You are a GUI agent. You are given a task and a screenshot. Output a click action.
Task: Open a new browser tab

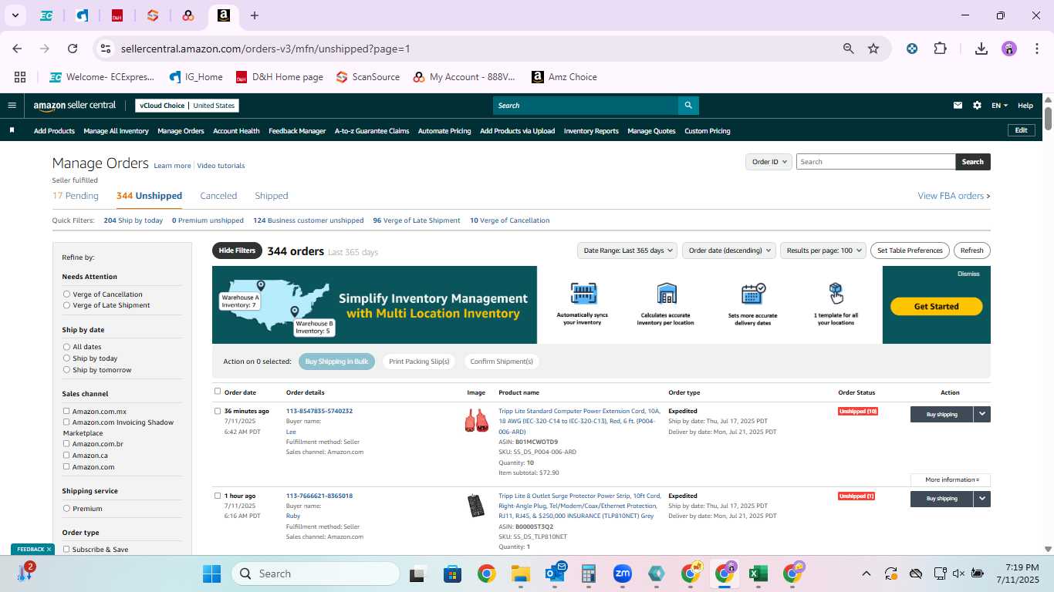[x=255, y=15]
